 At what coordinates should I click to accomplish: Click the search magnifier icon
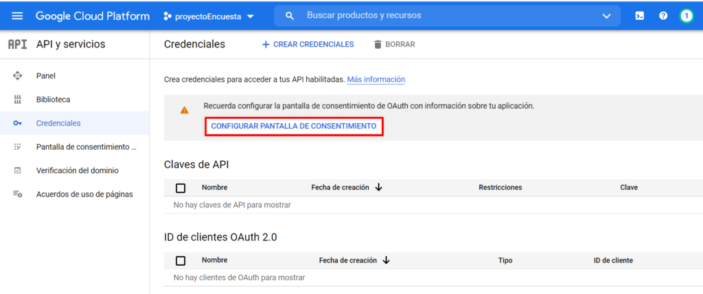[x=290, y=16]
